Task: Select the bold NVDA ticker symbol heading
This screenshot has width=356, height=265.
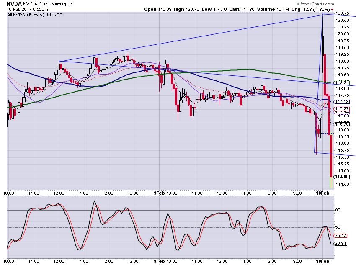Action: (x=14, y=4)
